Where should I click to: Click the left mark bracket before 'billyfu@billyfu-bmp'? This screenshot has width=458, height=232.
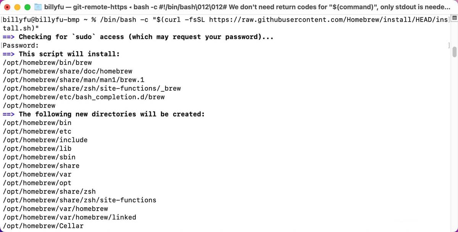coord(2,19)
